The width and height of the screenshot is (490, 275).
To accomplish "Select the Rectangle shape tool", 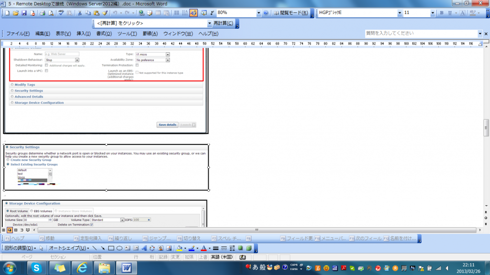I will (x=111, y=248).
